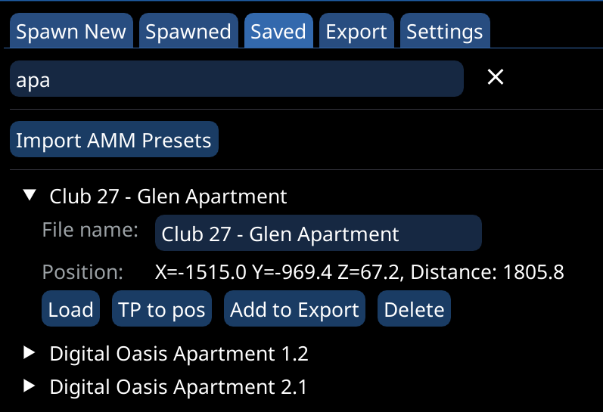Delete the Club 27 - Glen Apartment preset
Viewport: 603px width, 412px height.
coord(414,309)
